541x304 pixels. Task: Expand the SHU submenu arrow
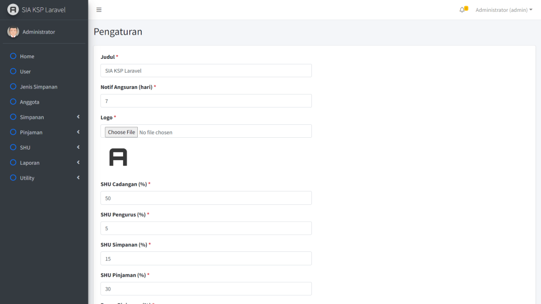point(78,147)
